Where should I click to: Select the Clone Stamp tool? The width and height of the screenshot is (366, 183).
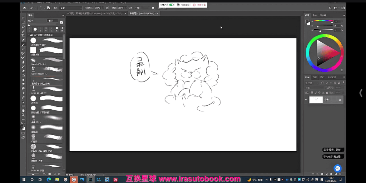[x=23, y=62]
